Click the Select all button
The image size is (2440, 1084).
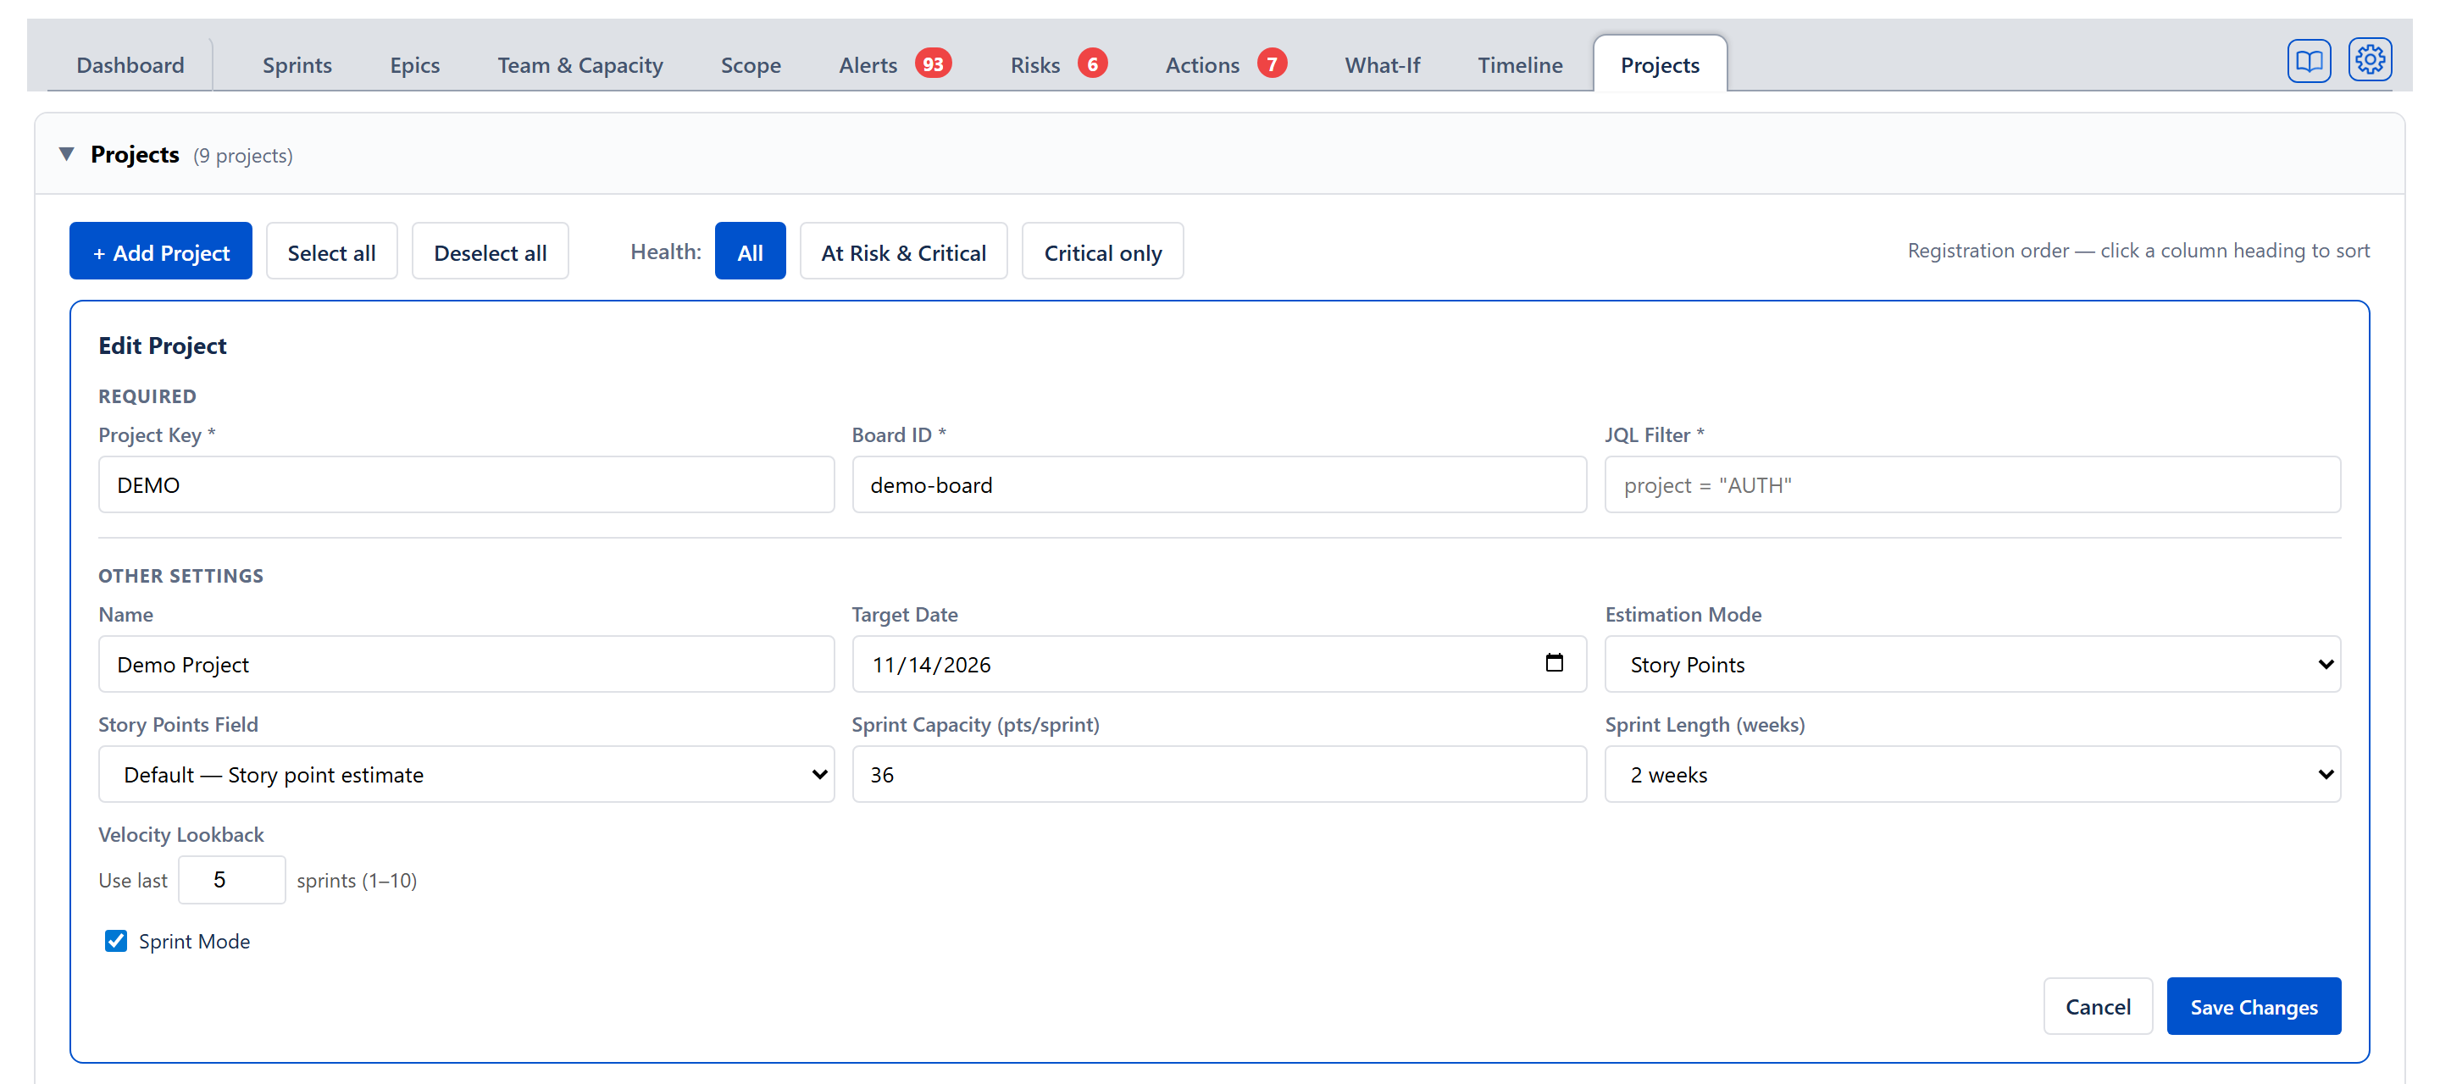[x=331, y=252]
